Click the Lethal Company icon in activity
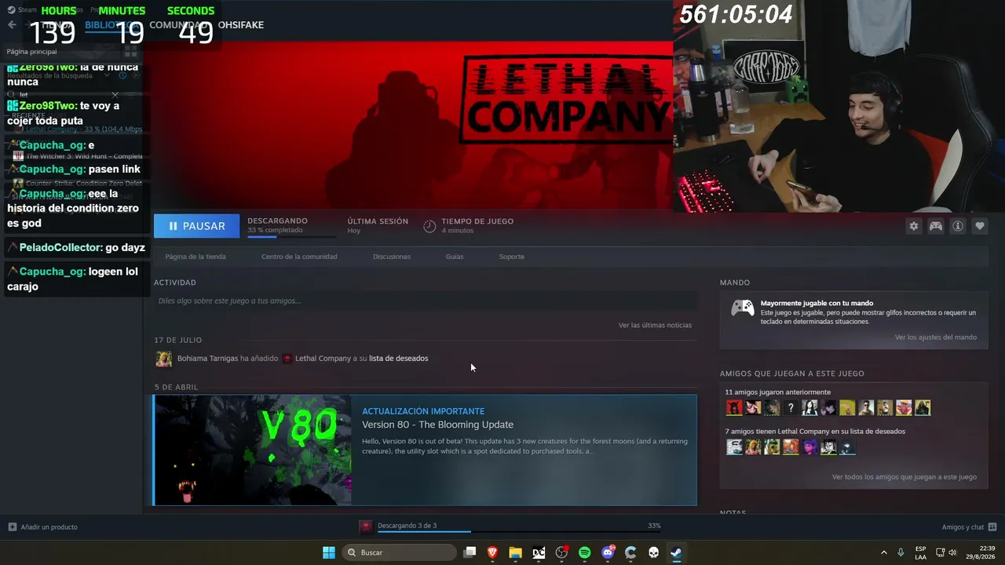This screenshot has height=565, width=1005. 287,359
